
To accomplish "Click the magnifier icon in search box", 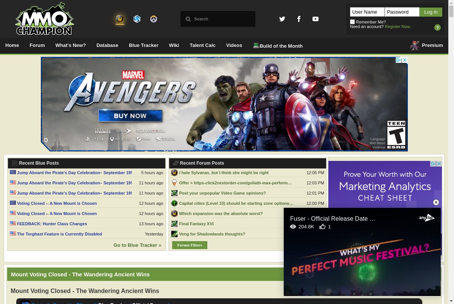I will point(188,19).
